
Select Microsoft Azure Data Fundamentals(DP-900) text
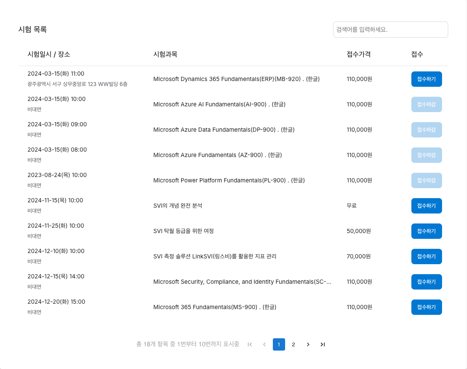(224, 130)
